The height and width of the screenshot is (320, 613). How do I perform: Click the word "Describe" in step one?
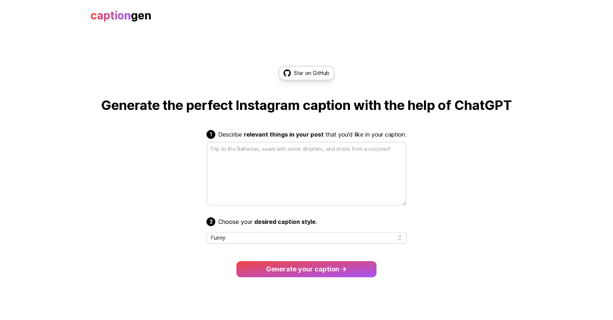click(x=230, y=134)
